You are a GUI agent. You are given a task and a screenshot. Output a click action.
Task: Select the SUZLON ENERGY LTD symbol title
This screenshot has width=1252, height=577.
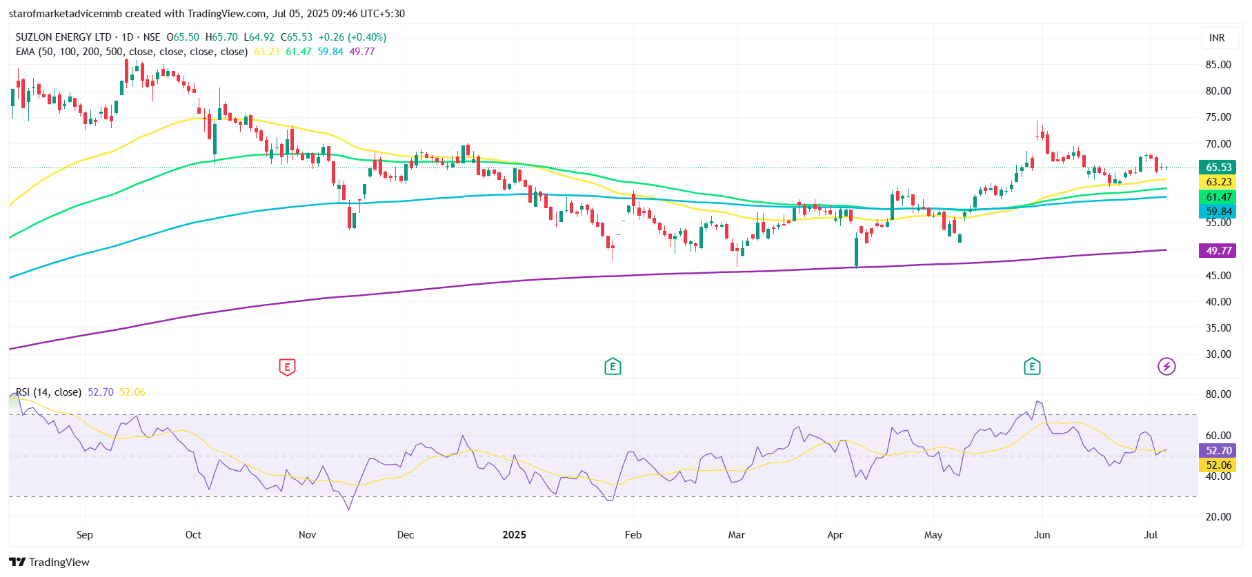pos(63,37)
